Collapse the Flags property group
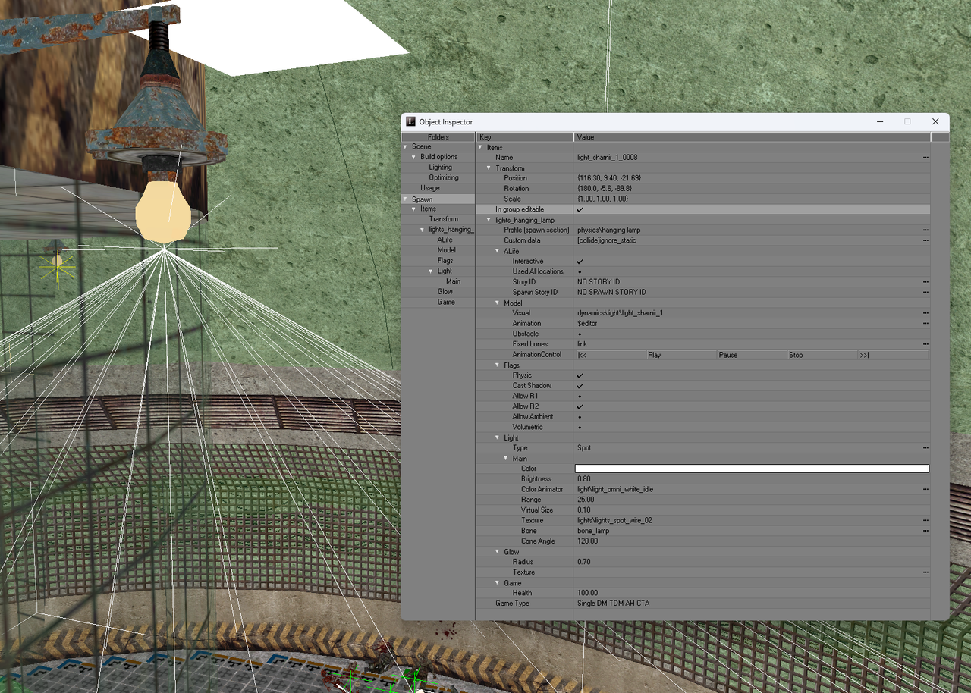Image resolution: width=971 pixels, height=693 pixels. click(497, 365)
